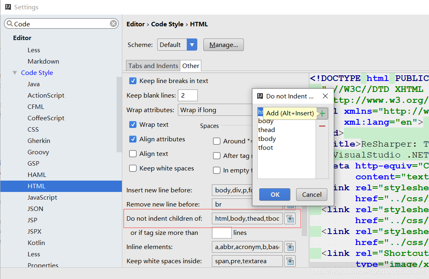
Task: Open expand editor for Do not indent children
Action: [290, 219]
